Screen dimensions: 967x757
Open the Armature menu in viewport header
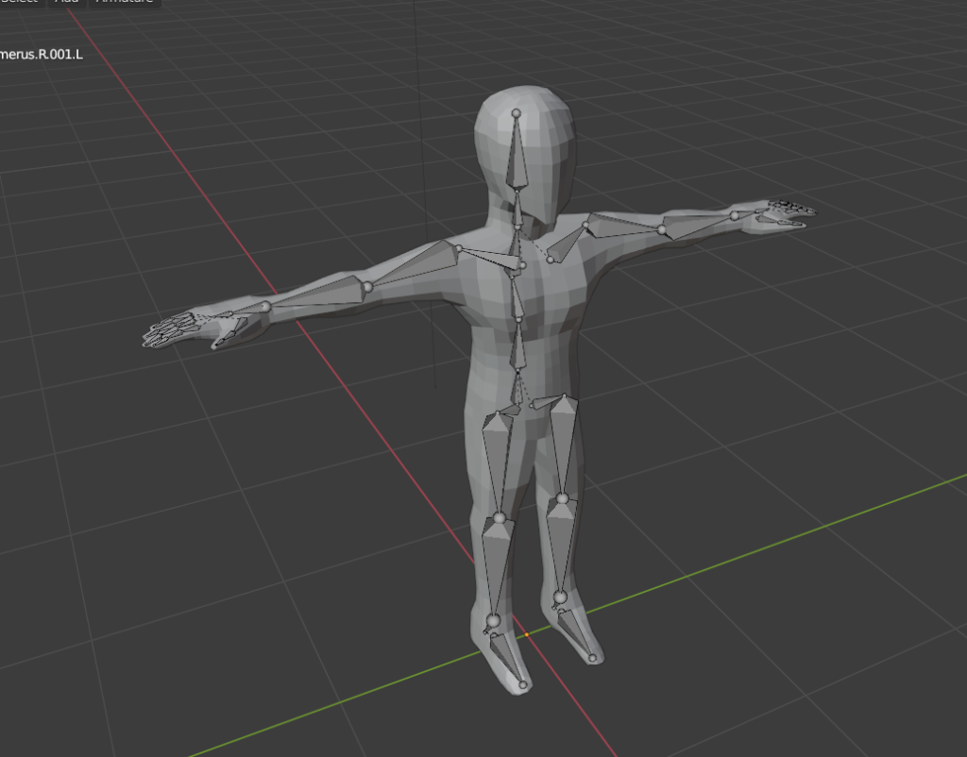coord(123,2)
